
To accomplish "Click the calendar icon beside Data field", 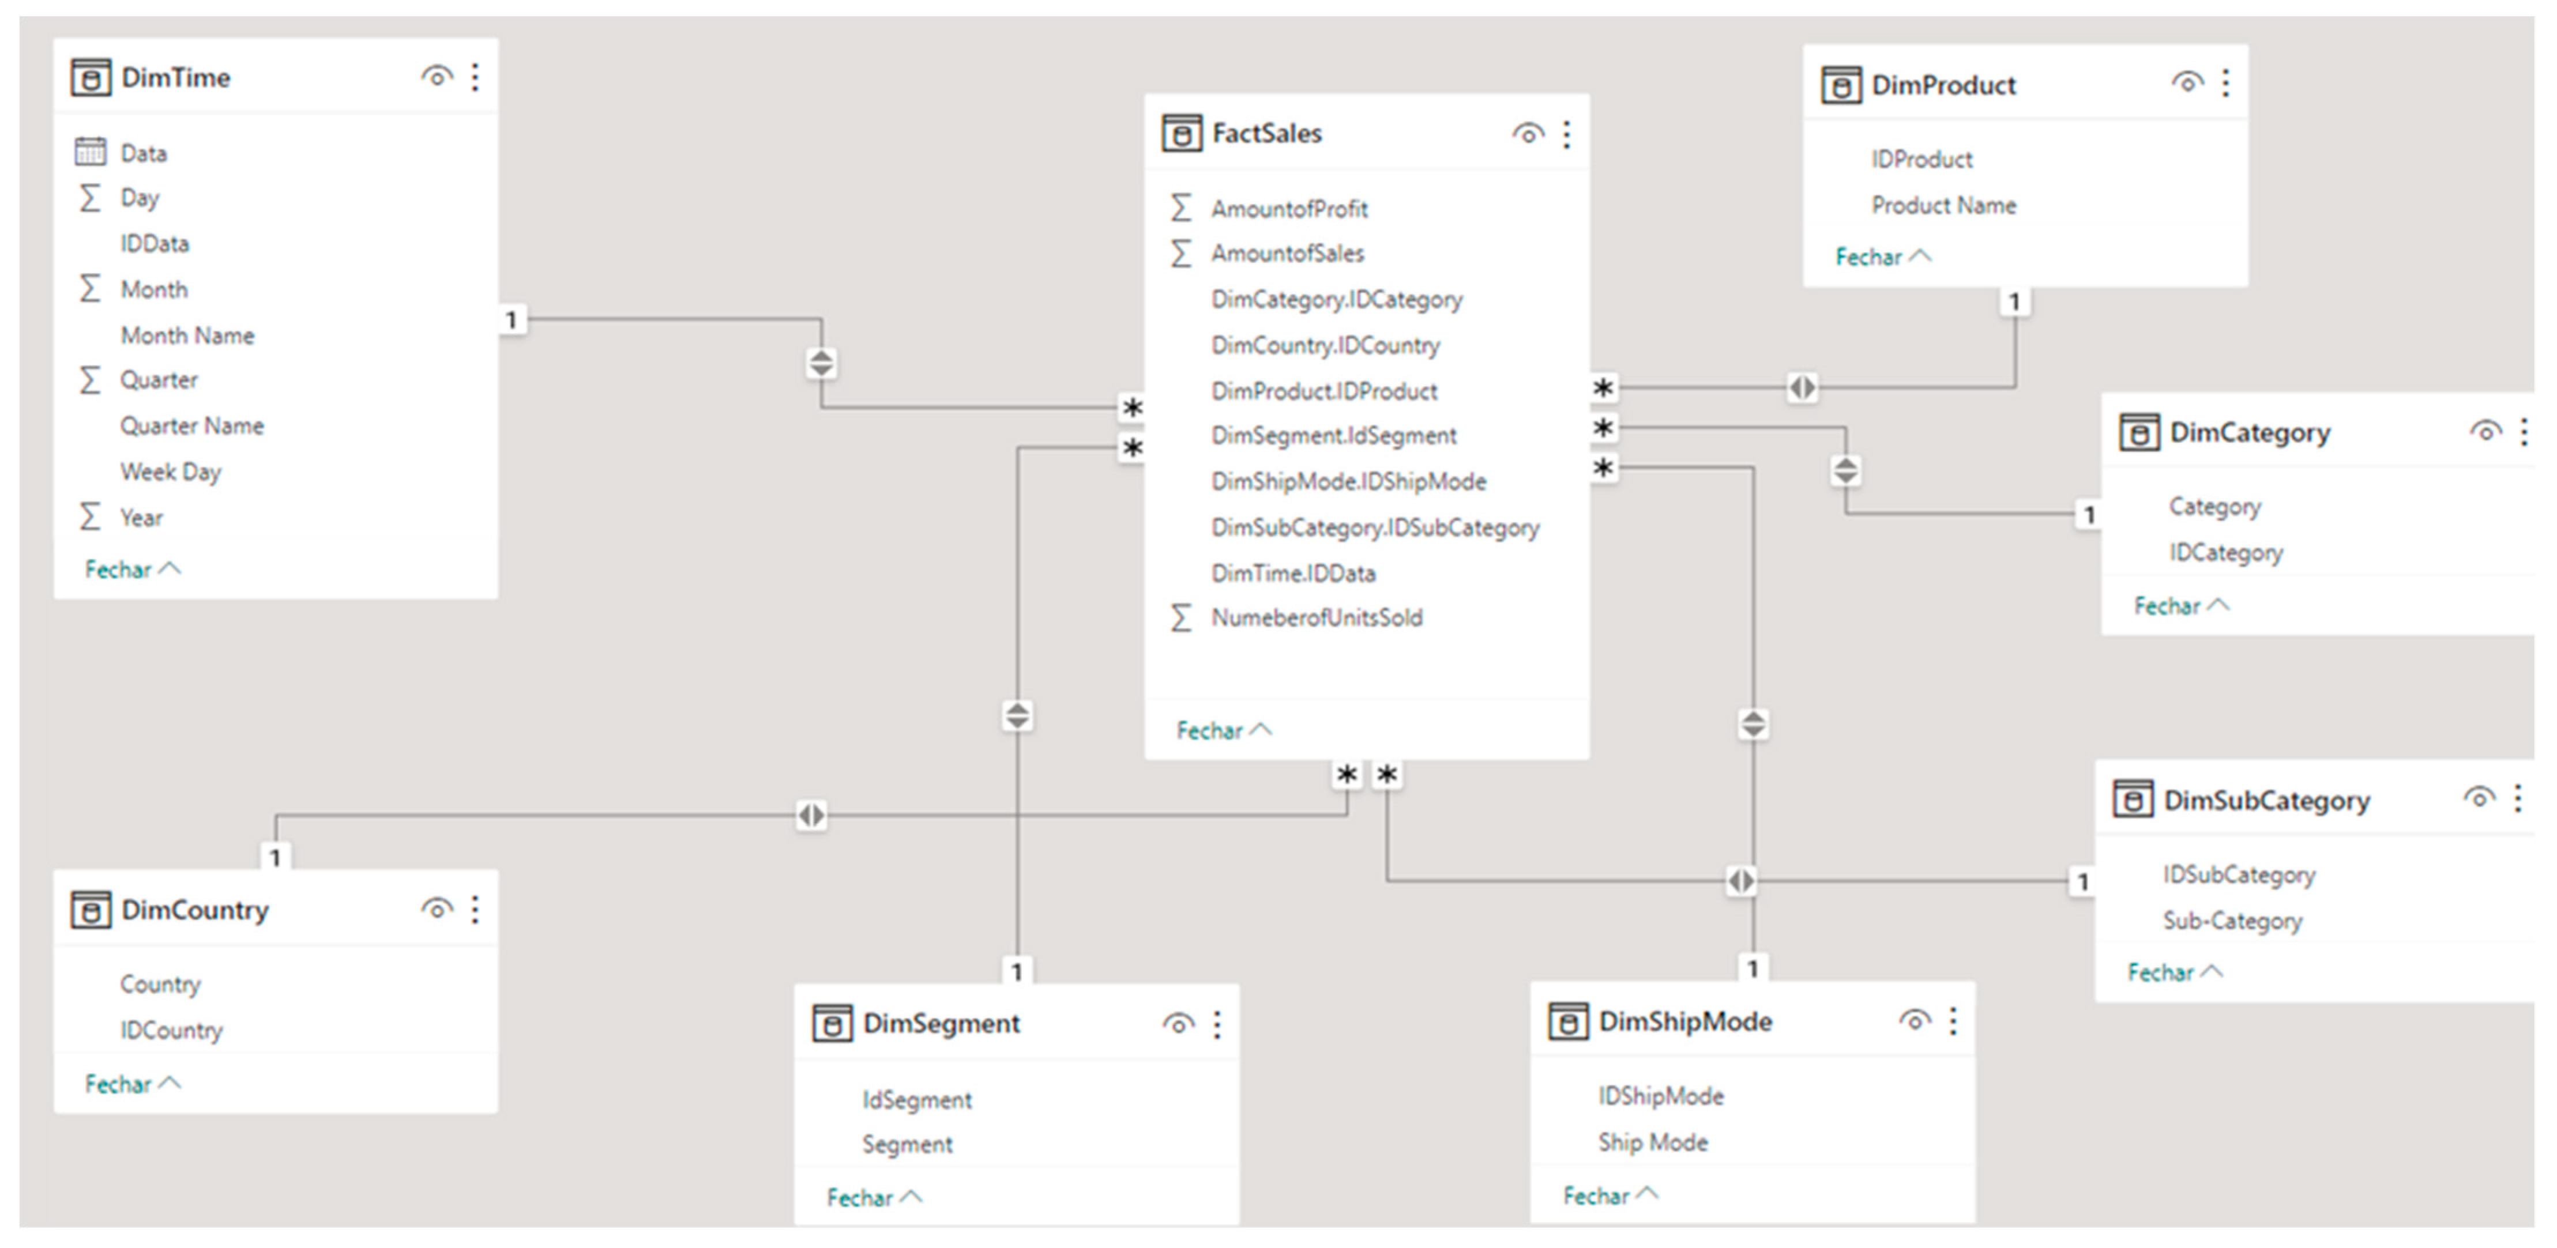I will point(91,152).
